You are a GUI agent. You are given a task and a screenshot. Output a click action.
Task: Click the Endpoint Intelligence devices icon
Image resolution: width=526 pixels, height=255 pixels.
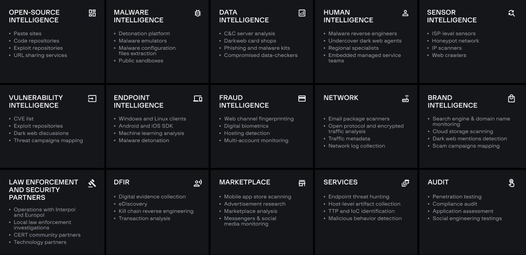pos(198,99)
